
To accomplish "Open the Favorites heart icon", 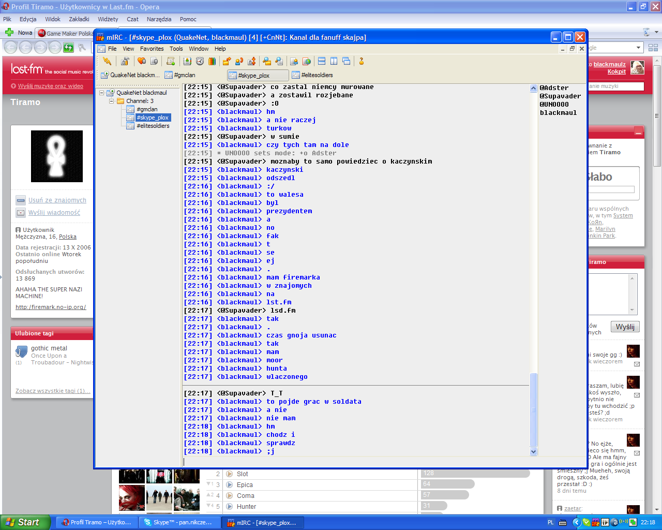I will (141, 61).
